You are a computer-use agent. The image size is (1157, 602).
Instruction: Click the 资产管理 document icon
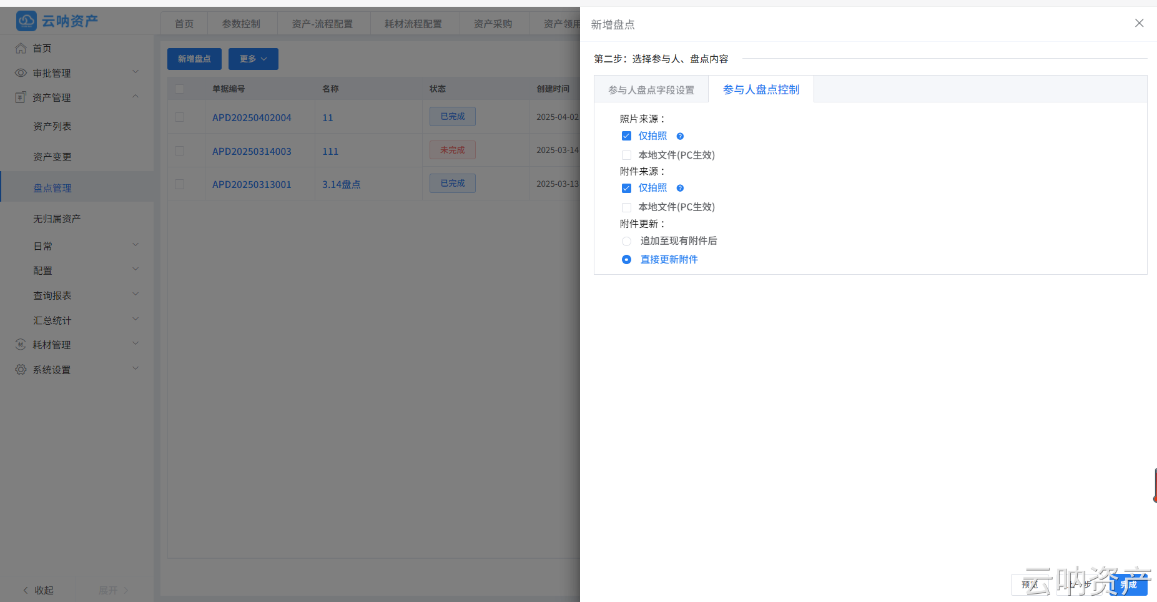(x=19, y=97)
